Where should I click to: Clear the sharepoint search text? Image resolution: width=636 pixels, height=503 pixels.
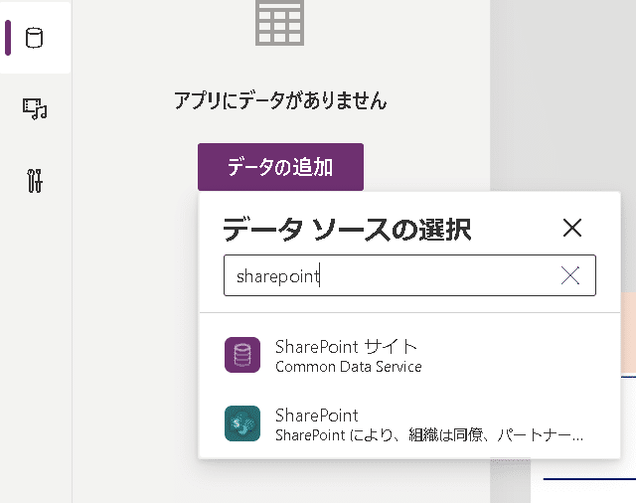point(569,275)
